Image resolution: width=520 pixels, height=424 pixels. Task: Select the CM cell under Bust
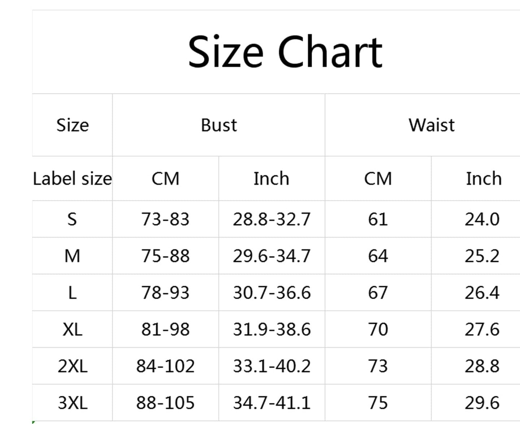pyautogui.click(x=165, y=179)
